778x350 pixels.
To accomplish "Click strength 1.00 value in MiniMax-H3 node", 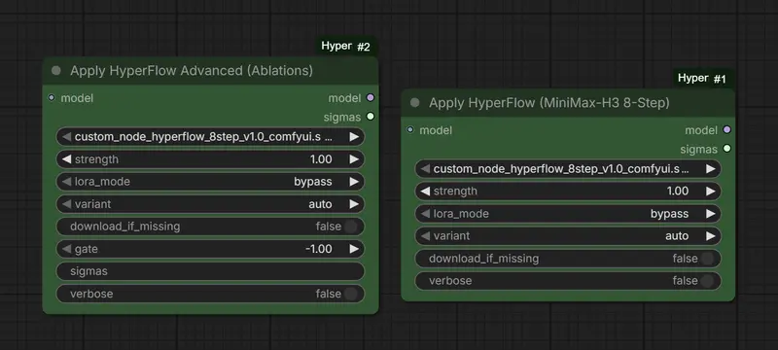I will pyautogui.click(x=678, y=191).
